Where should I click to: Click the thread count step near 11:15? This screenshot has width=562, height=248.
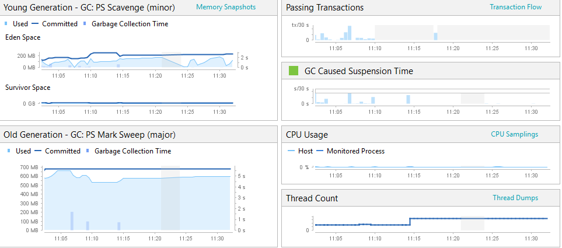[x=410, y=222]
